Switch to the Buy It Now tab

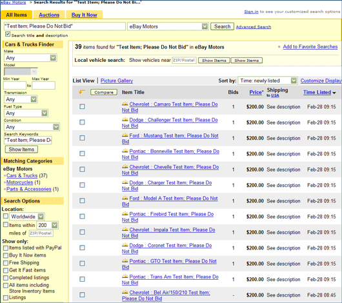(84, 15)
